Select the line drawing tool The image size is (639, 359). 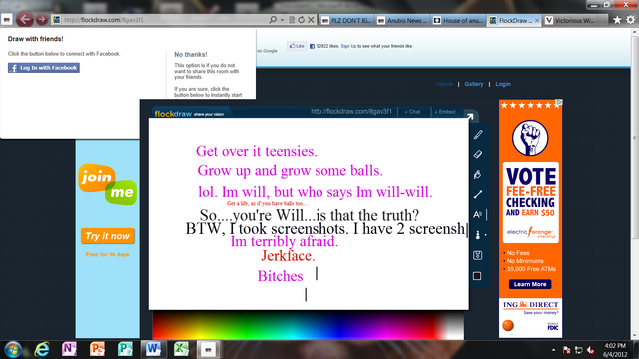[x=478, y=195]
